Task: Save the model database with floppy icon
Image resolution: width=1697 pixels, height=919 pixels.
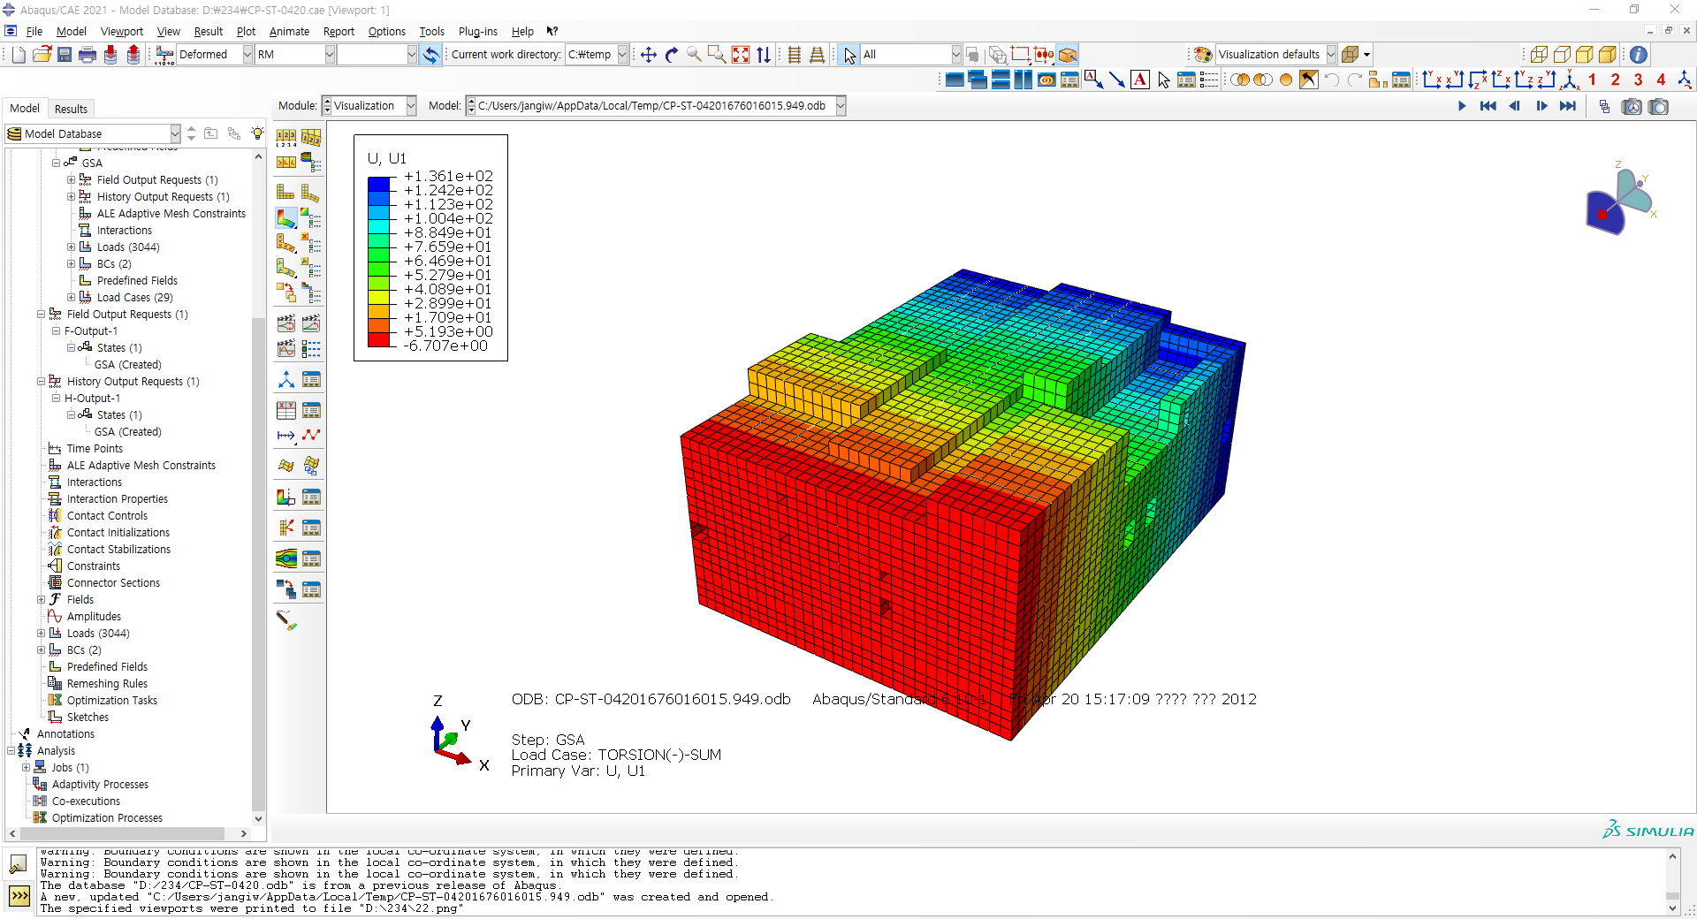Action: click(x=65, y=55)
